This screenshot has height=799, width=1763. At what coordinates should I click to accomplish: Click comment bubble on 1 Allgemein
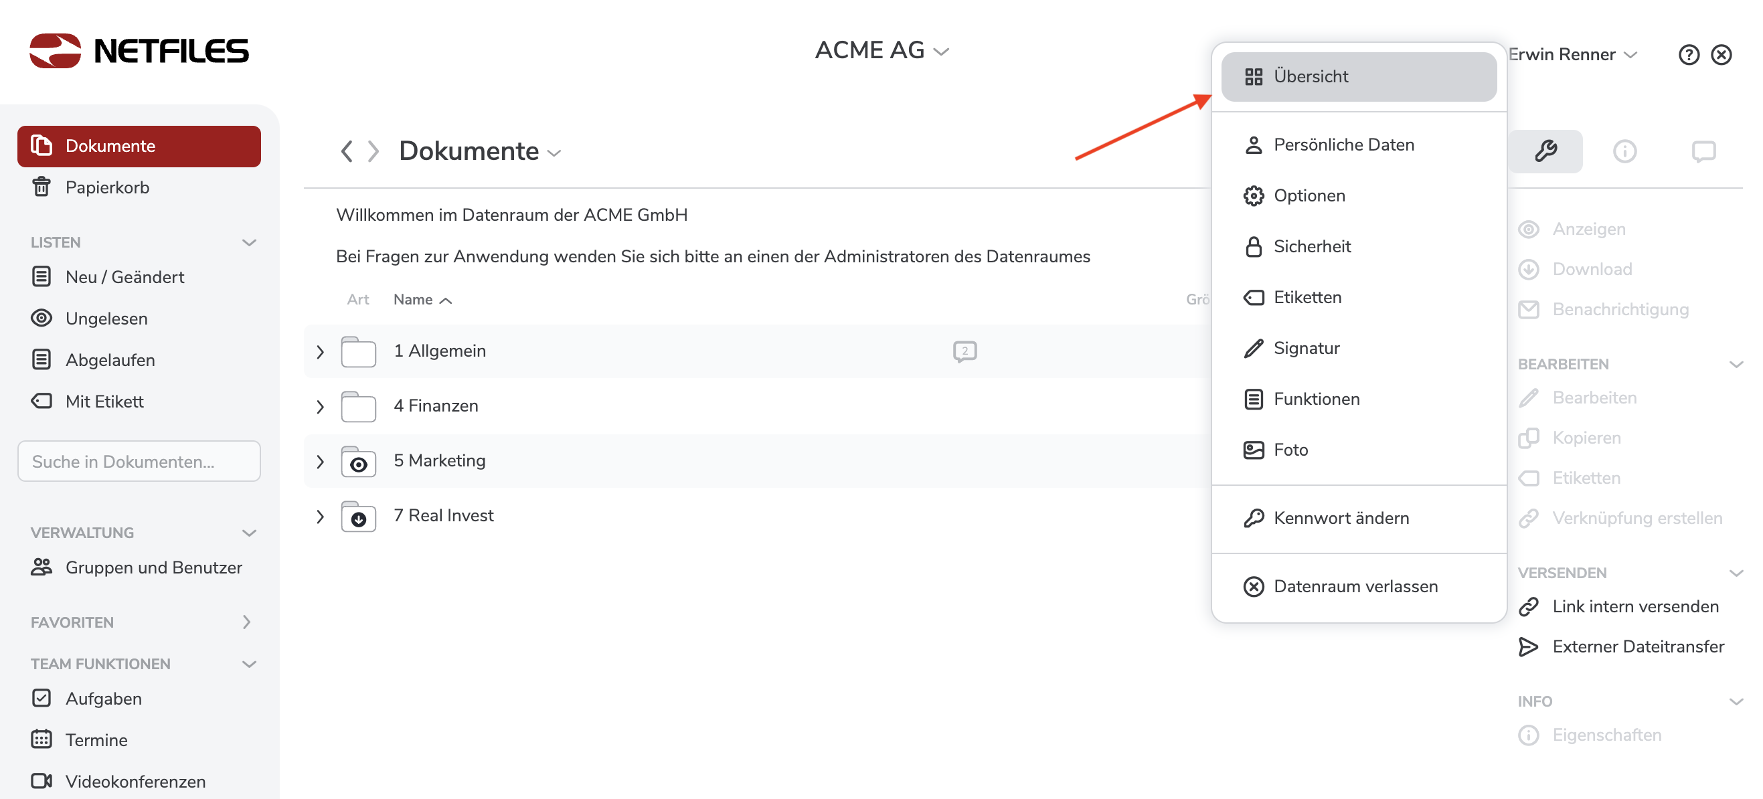964,351
